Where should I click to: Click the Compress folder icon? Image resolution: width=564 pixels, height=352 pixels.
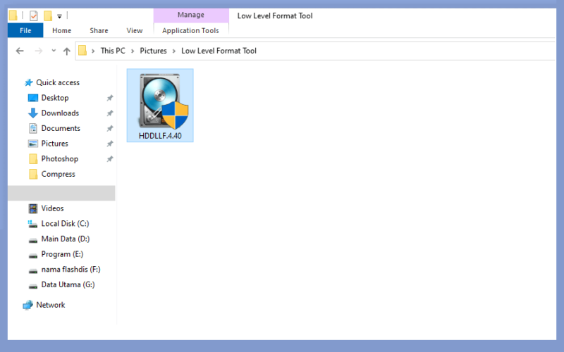pos(32,174)
